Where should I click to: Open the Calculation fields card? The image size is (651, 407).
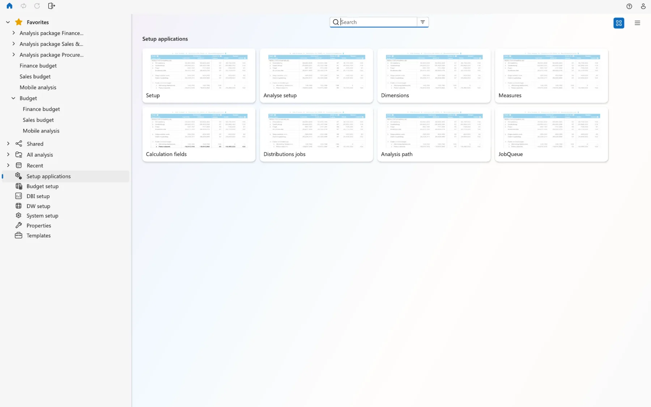pos(199,135)
